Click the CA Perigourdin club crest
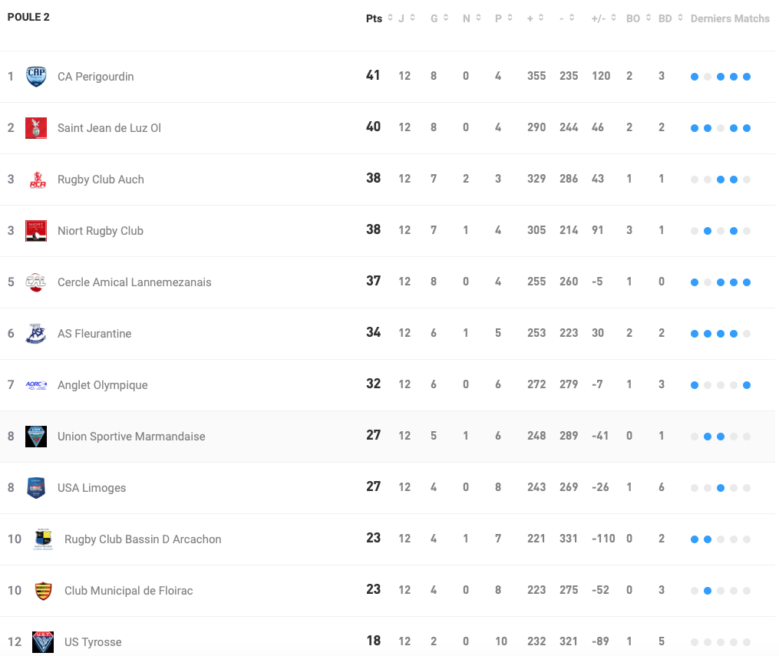The height and width of the screenshot is (656, 779). pyautogui.click(x=36, y=76)
